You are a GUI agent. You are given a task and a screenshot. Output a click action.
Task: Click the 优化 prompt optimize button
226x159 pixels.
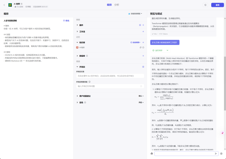tap(66, 21)
